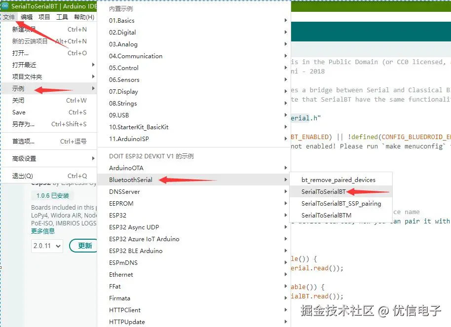This screenshot has width=451, height=327.
Task: Expand 01.Basics examples
Action: click(x=194, y=20)
